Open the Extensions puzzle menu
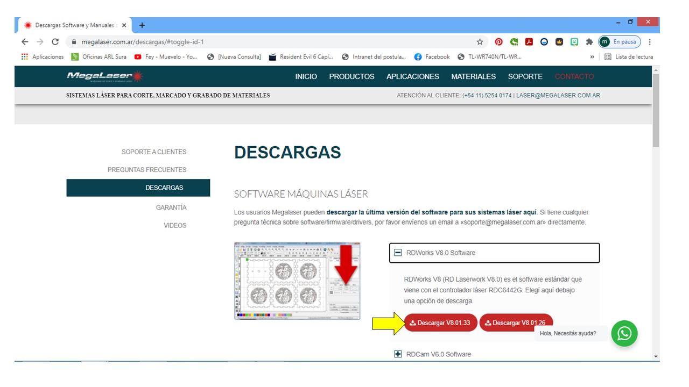 [x=589, y=42]
